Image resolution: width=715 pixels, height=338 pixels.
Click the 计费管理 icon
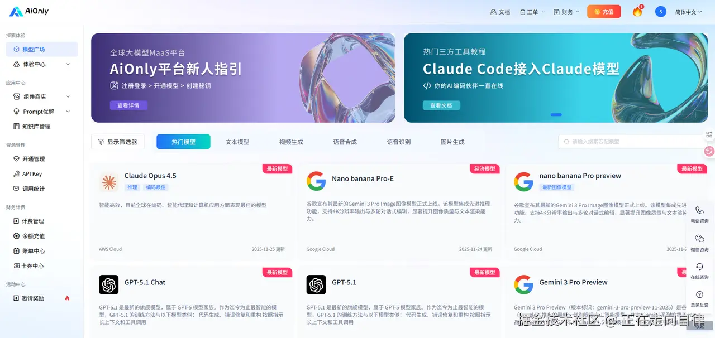(x=16, y=221)
